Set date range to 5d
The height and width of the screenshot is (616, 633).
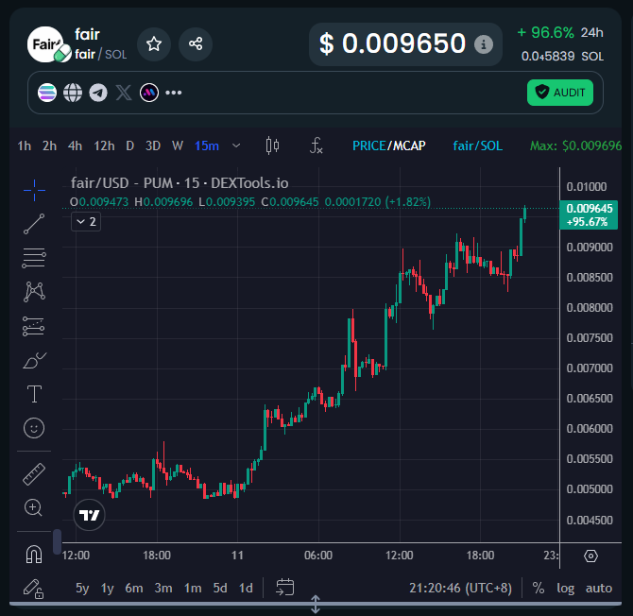tap(220, 588)
